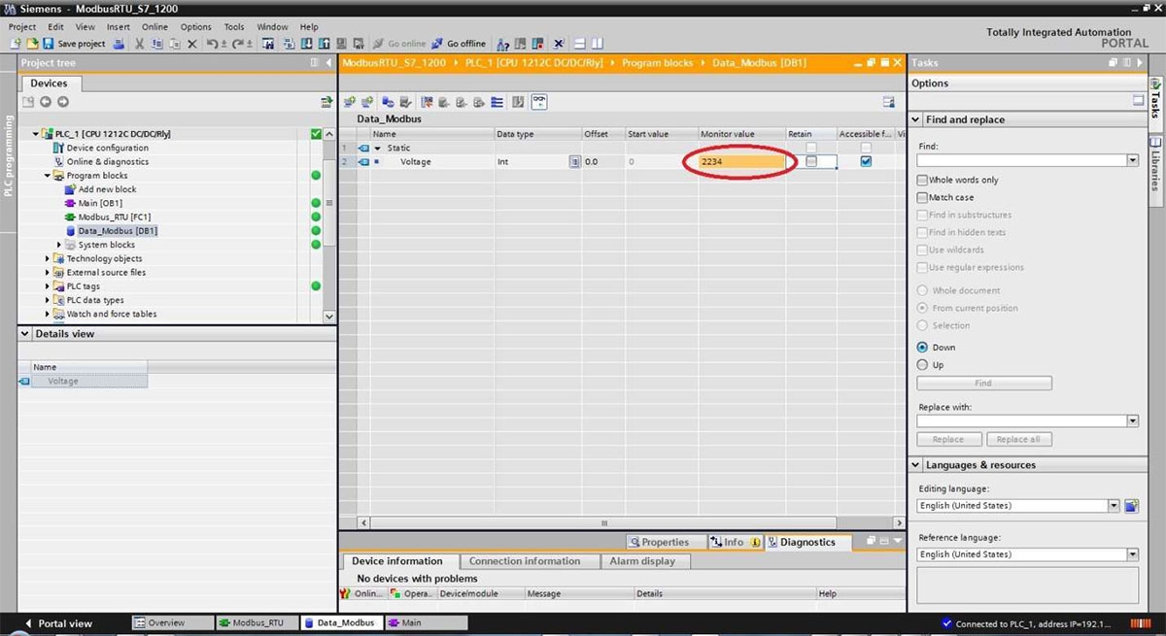Collapse the Program blocks folder
Image resolution: width=1166 pixels, height=636 pixels.
pyautogui.click(x=46, y=176)
